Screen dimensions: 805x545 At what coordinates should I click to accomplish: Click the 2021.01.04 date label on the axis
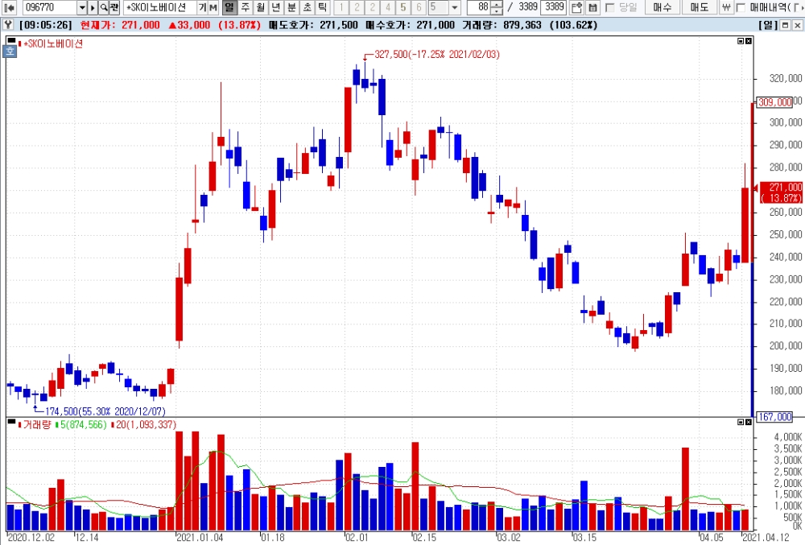click(200, 537)
